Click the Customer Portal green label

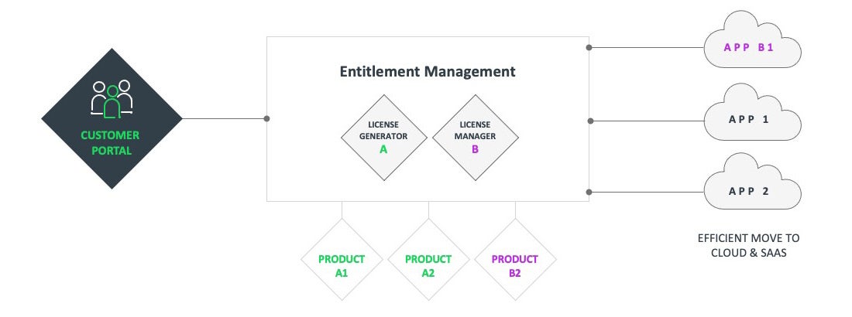tap(112, 143)
